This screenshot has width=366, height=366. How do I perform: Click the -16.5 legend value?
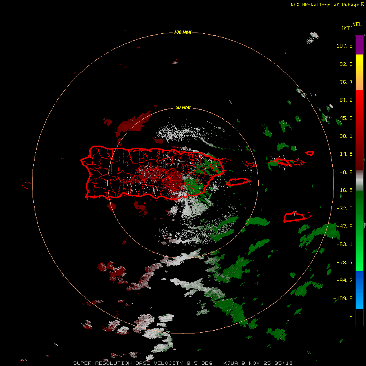344,190
